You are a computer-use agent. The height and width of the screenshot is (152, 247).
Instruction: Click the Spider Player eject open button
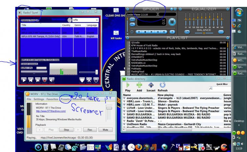tap(172, 32)
